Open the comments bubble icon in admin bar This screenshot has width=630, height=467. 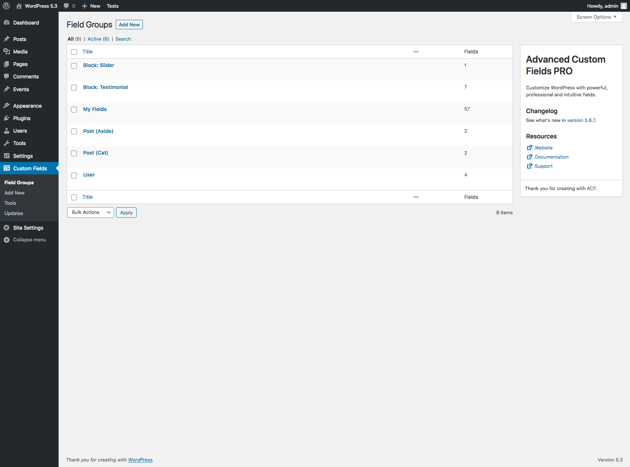pos(66,6)
